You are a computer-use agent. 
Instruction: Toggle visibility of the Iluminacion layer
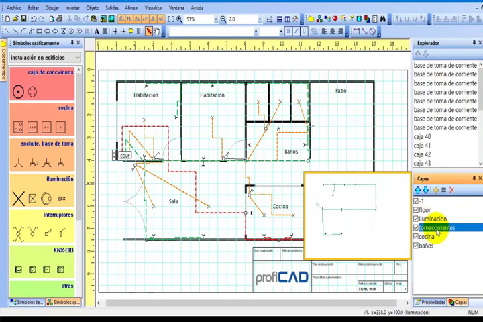click(x=416, y=219)
